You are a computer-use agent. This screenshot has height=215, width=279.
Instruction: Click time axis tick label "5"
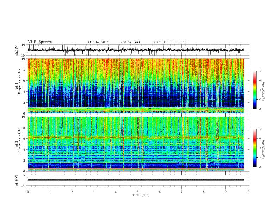138,192
